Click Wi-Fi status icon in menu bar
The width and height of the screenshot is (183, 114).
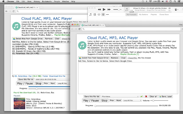[150, 1]
